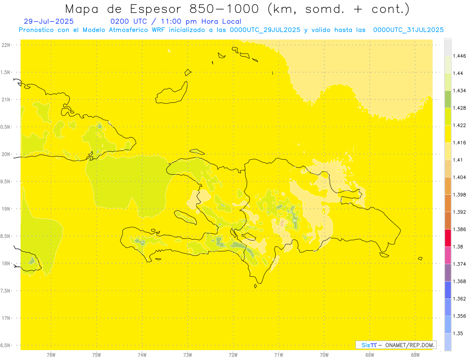Click the '22N' latitude label
Screen dimensions: 466x360
click(x=6, y=45)
